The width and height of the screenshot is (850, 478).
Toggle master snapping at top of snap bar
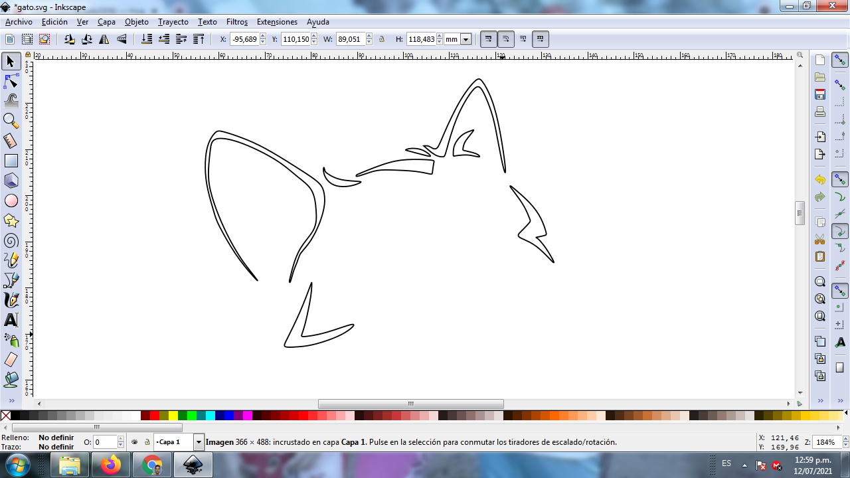tap(841, 60)
